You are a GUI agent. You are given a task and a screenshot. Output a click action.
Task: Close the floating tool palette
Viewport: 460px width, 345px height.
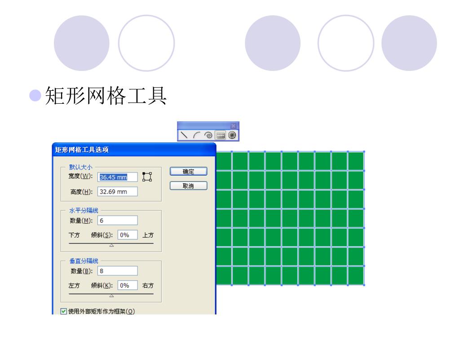(x=234, y=126)
